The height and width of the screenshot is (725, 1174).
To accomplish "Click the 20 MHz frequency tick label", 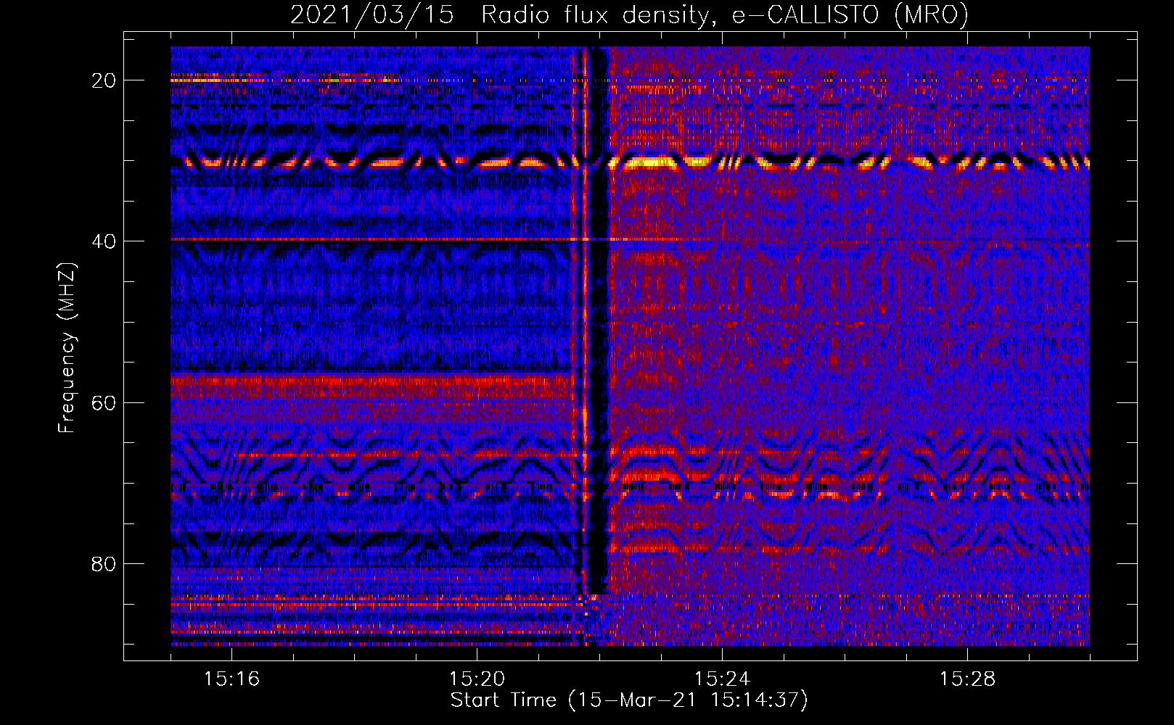I will click(x=104, y=80).
